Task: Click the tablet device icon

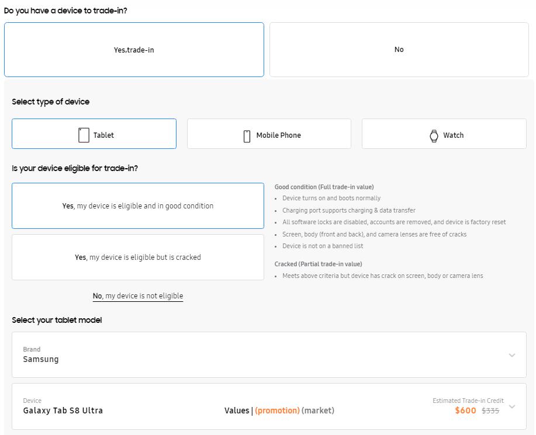Action: click(x=84, y=135)
